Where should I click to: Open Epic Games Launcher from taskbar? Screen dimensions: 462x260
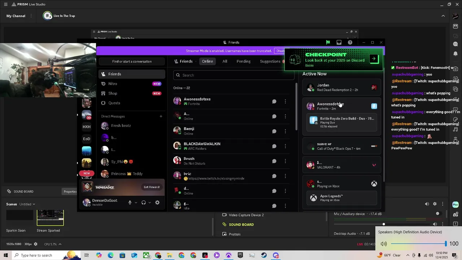coord(240,255)
